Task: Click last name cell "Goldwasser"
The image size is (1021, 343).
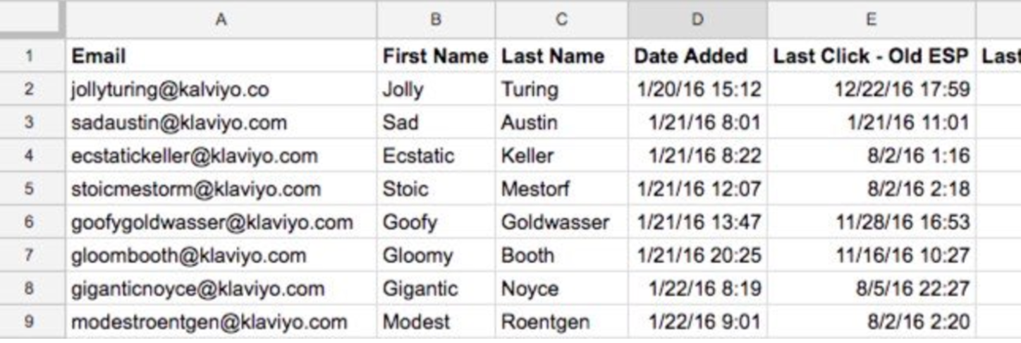Action: (x=555, y=222)
